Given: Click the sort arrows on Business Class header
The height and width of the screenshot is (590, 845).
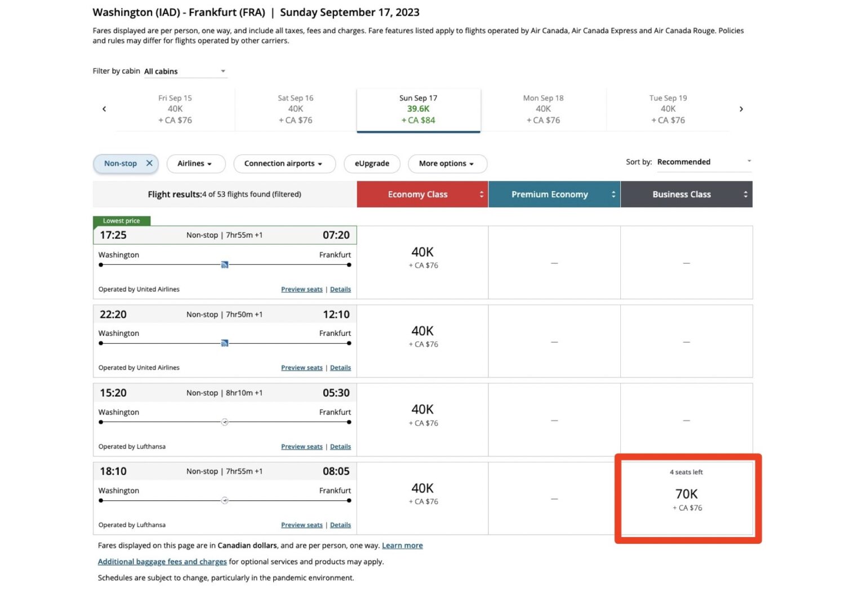Looking at the screenshot, I should pyautogui.click(x=745, y=194).
